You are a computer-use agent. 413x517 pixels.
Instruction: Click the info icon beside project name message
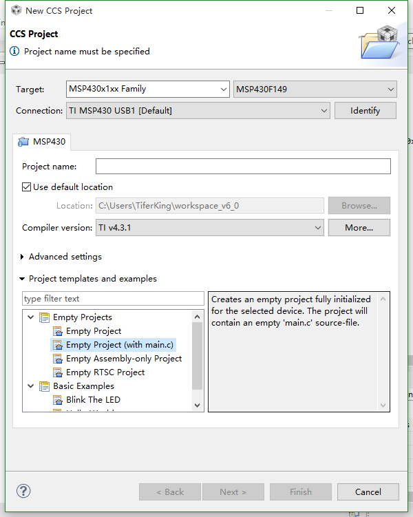14,52
